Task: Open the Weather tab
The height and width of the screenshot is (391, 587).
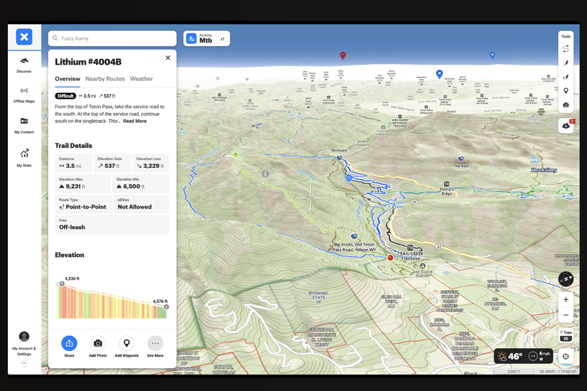Action: (141, 79)
